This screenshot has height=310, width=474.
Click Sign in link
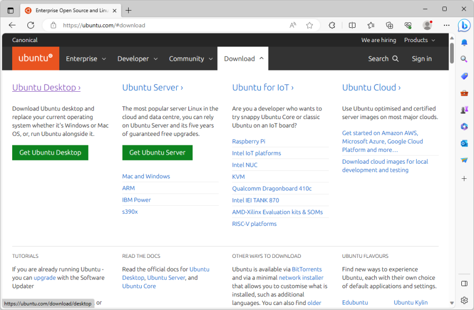[x=422, y=59]
